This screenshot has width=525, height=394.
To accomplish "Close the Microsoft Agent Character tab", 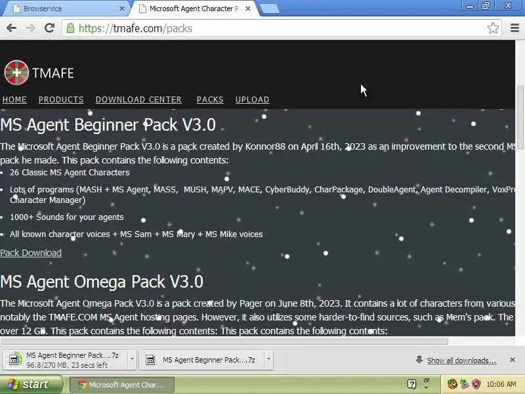I will 248,9.
